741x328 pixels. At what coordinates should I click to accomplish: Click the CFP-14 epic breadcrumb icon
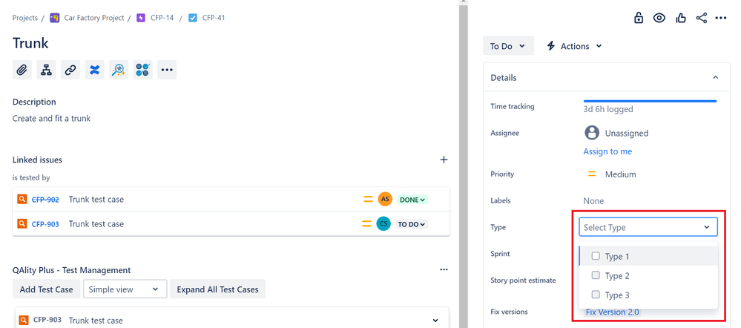tap(140, 18)
